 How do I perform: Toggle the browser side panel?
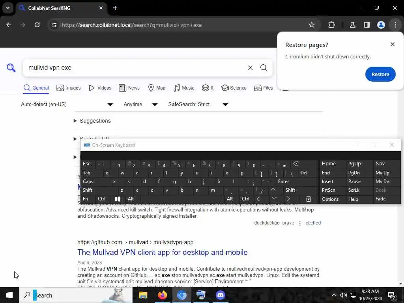[x=367, y=25]
